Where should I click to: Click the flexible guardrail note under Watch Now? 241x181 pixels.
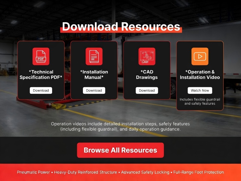(200, 101)
